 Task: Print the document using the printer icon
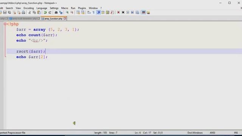[x=23, y=12]
